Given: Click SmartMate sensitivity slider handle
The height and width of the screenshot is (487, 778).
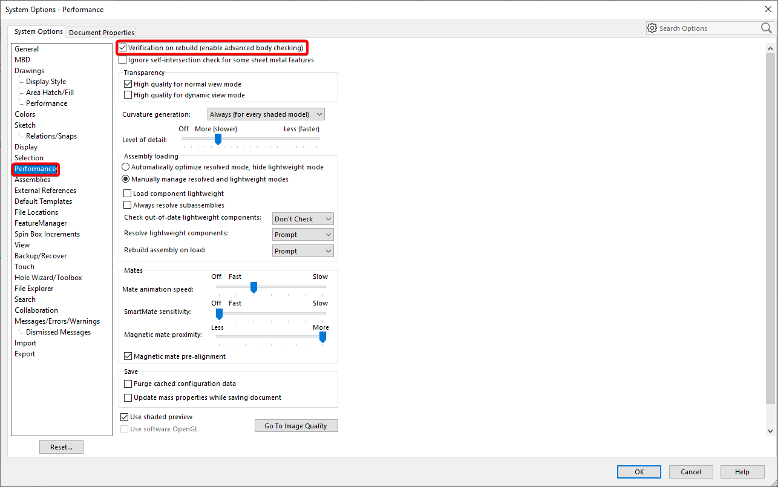Looking at the screenshot, I should click(220, 313).
